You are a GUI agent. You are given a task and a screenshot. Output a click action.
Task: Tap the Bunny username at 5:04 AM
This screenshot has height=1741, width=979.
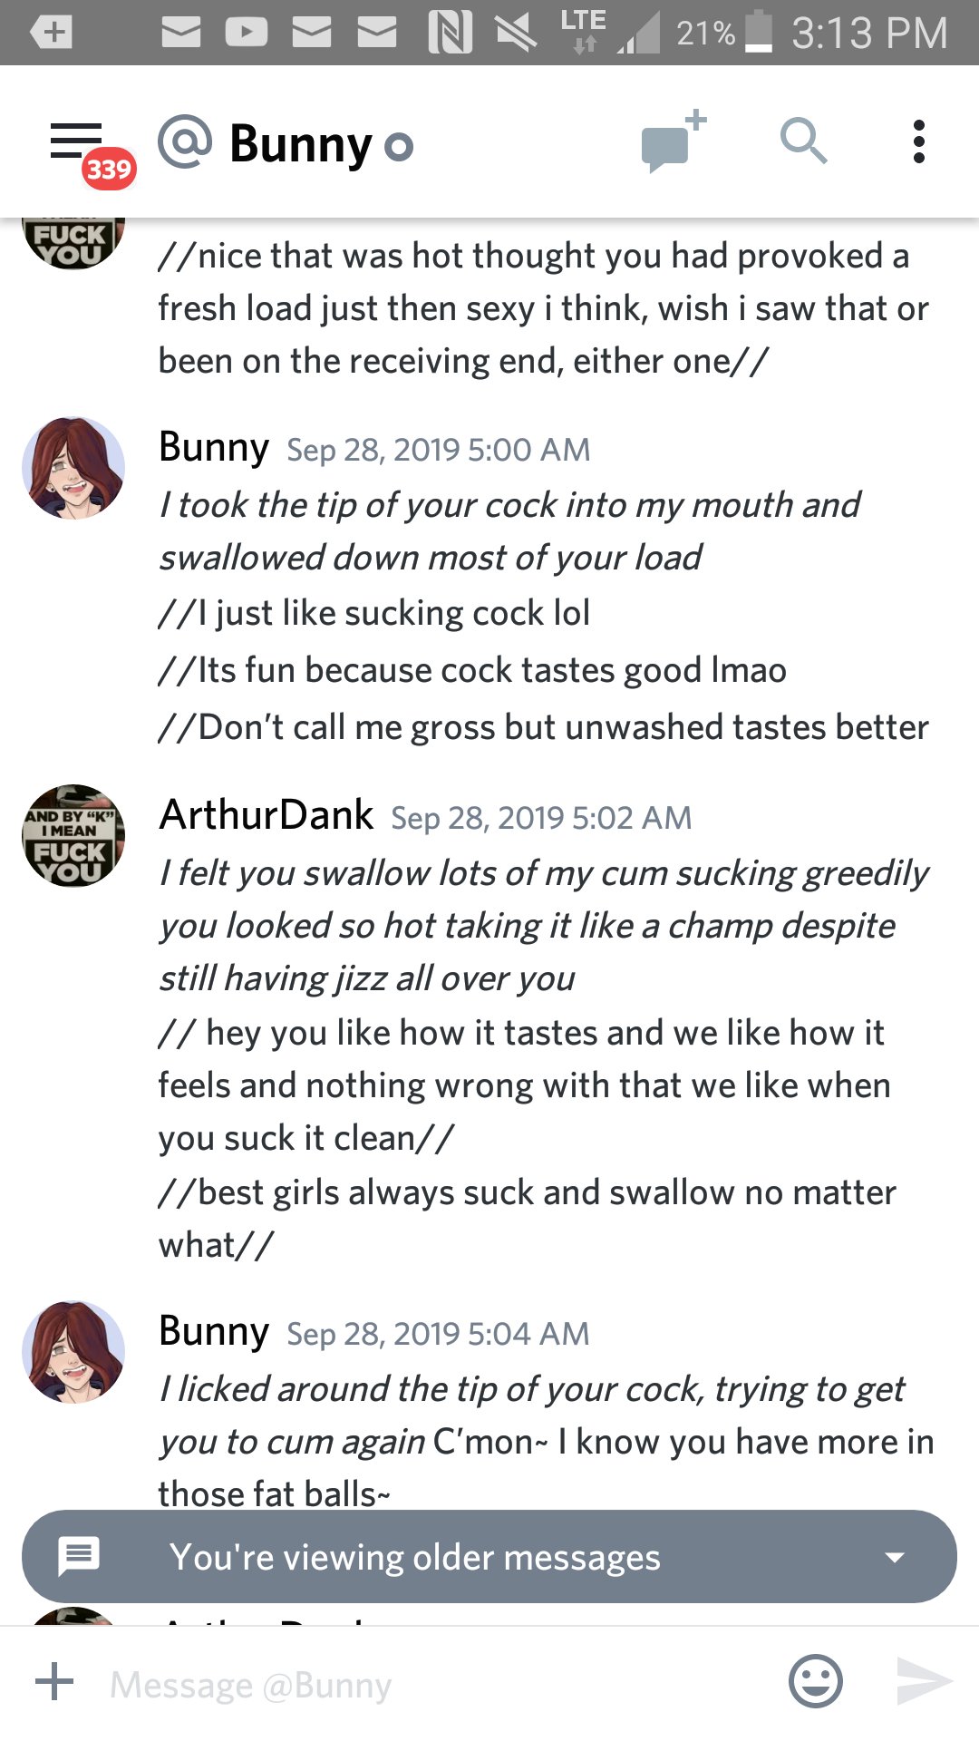[x=214, y=1331]
